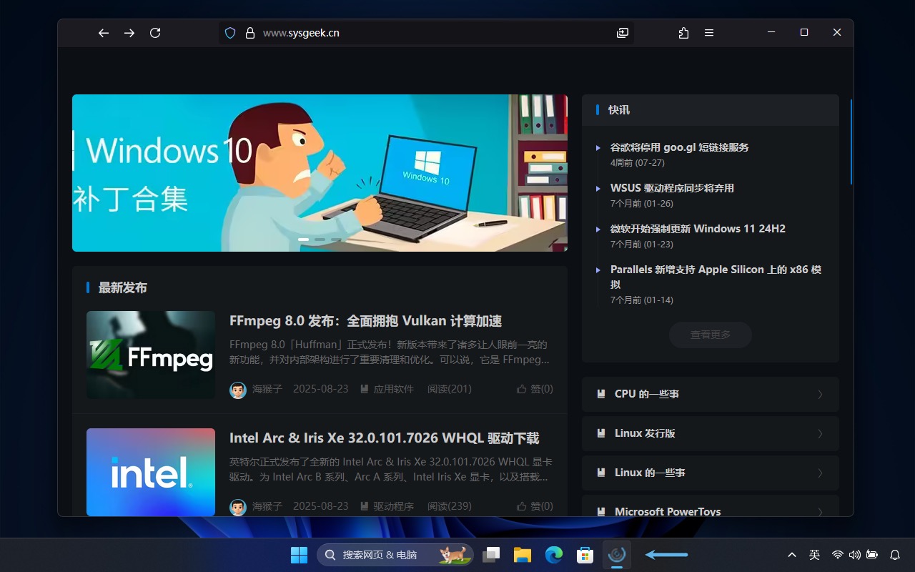Open 微软开始强制更新 Windows 11 24H2 news
915x572 pixels.
[698, 229]
